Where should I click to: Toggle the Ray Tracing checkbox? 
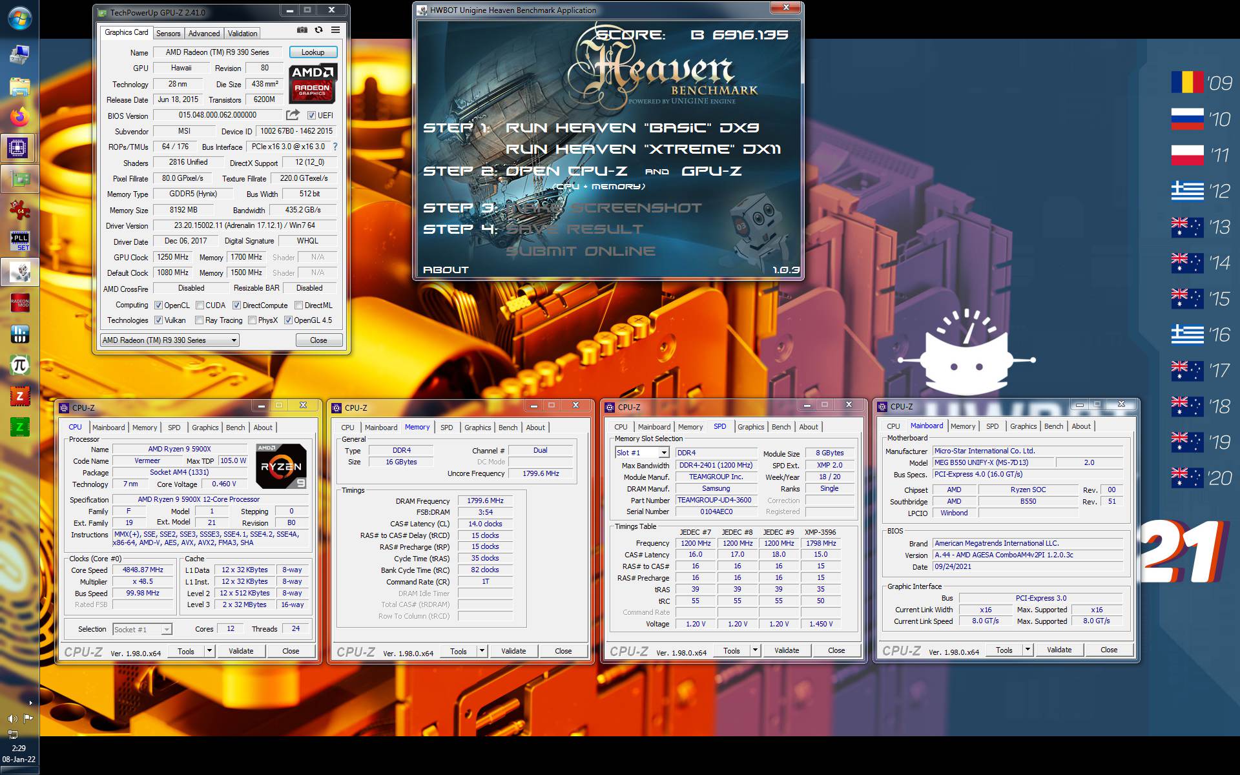click(x=200, y=320)
